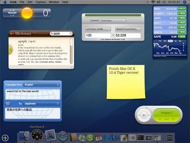This screenshot has width=190, height=143.
Task: Toggle shuffle in the iTunes widget
Action: 160,119
